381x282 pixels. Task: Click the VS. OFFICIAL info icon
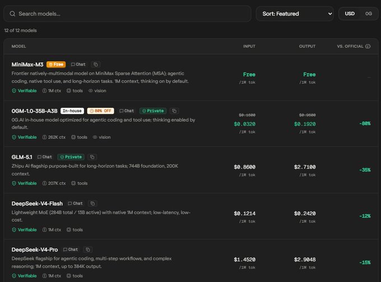368,46
